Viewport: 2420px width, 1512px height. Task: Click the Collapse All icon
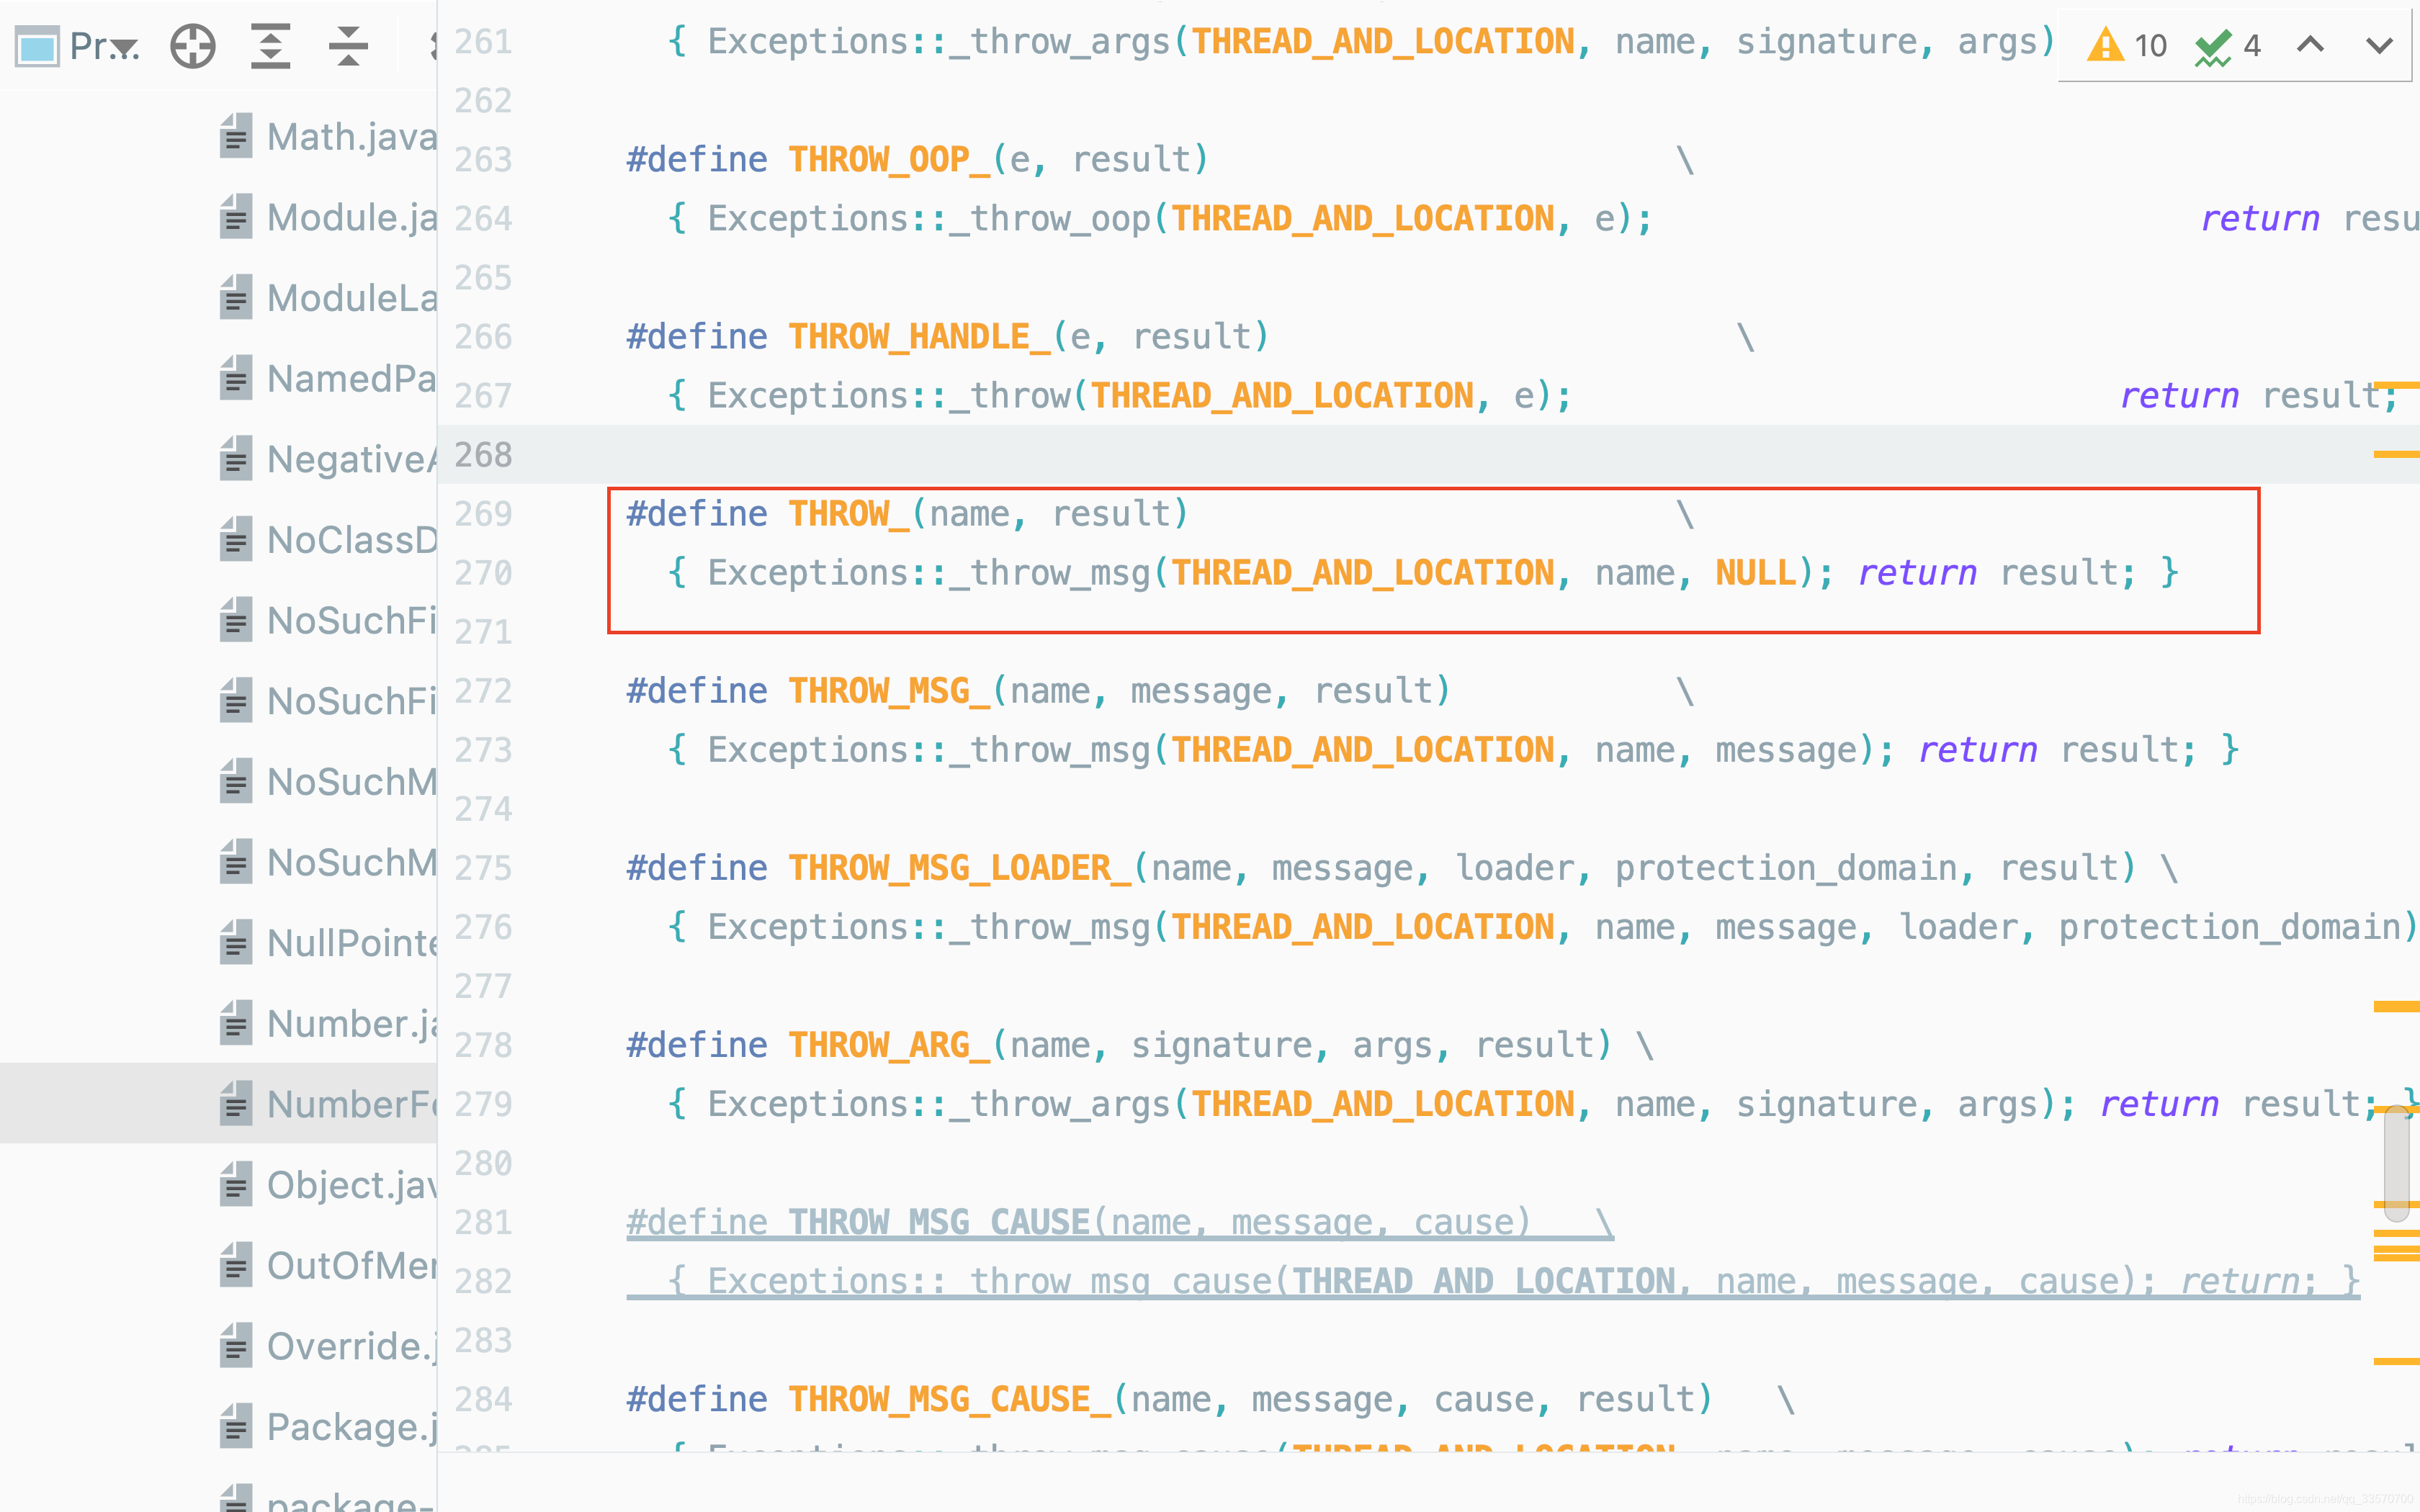click(x=348, y=46)
